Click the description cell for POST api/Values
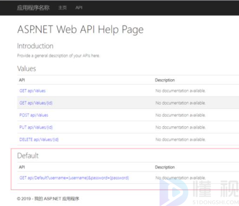This screenshot has height=206, width=239. [180, 115]
